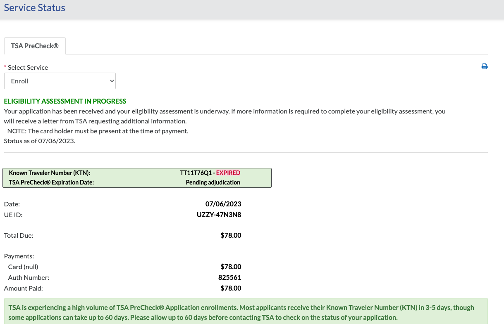Click the date value 07/06/2023 beside Date

click(x=223, y=204)
